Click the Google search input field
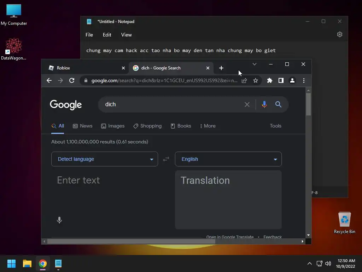Image resolution: width=362 pixels, height=272 pixels. coord(171,104)
